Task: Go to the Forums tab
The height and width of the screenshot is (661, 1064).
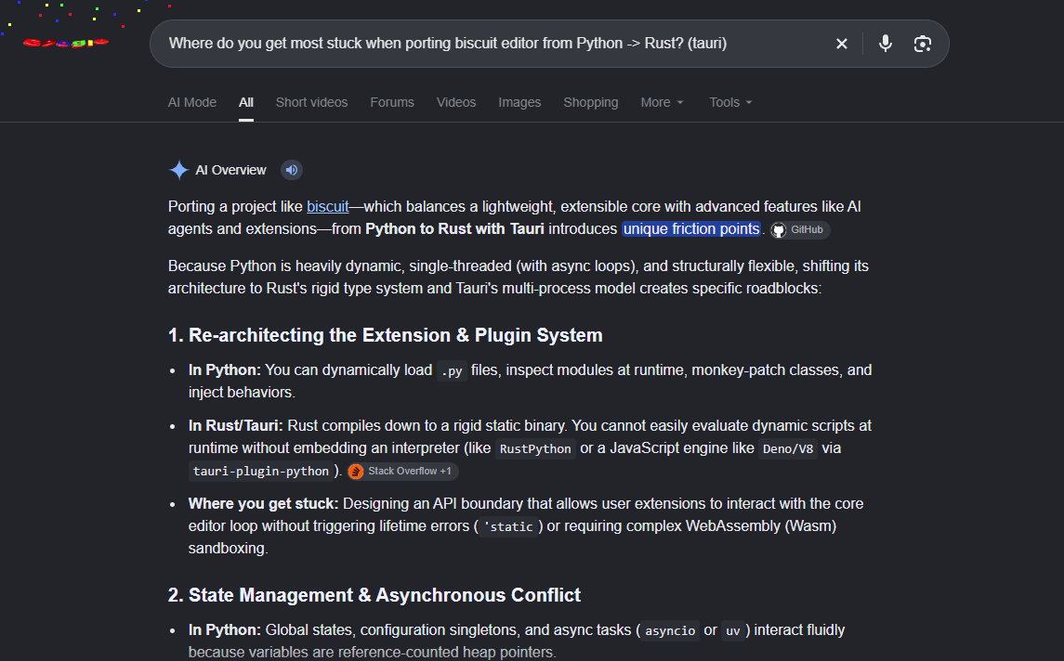Action: click(392, 102)
